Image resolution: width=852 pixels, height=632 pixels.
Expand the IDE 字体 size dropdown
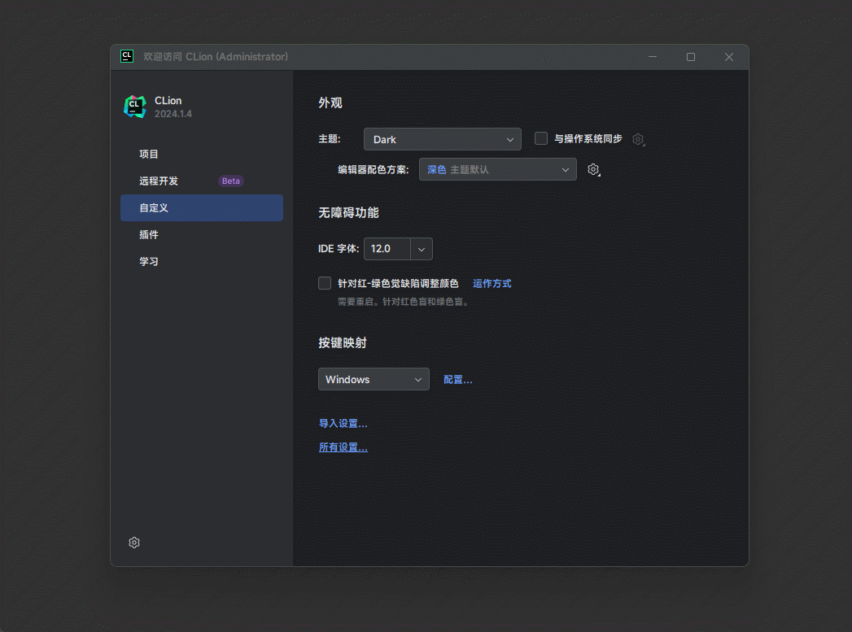click(x=421, y=248)
